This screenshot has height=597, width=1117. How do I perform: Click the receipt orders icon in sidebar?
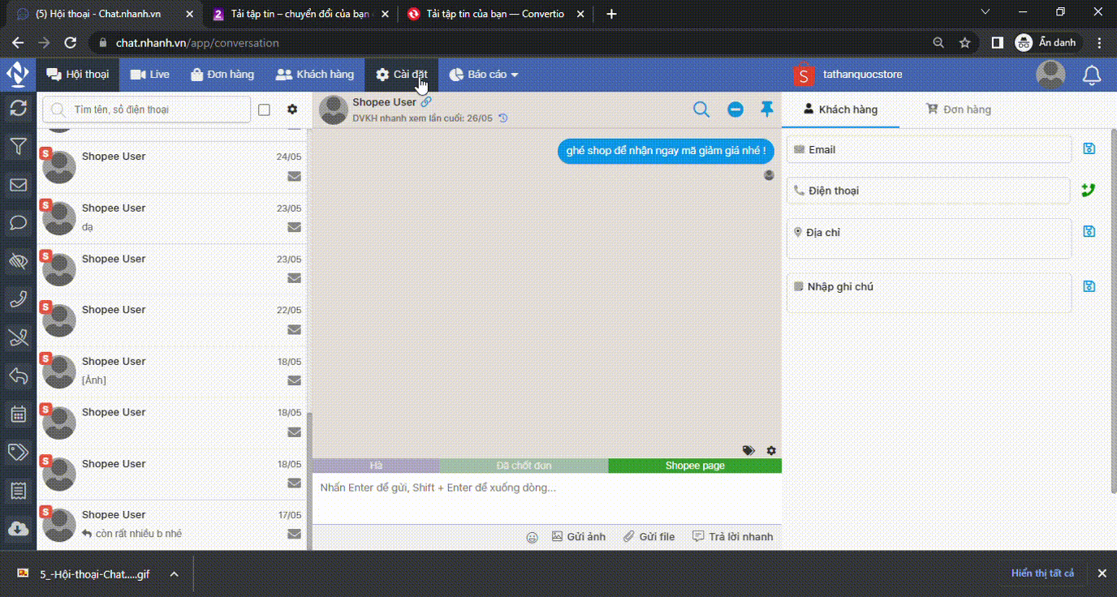(18, 491)
